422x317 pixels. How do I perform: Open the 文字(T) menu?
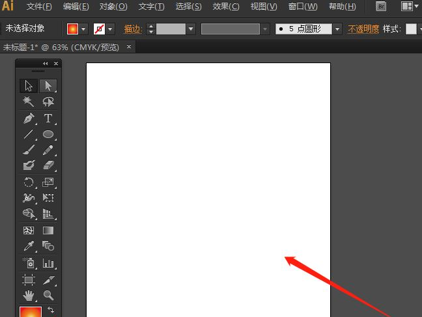click(152, 7)
